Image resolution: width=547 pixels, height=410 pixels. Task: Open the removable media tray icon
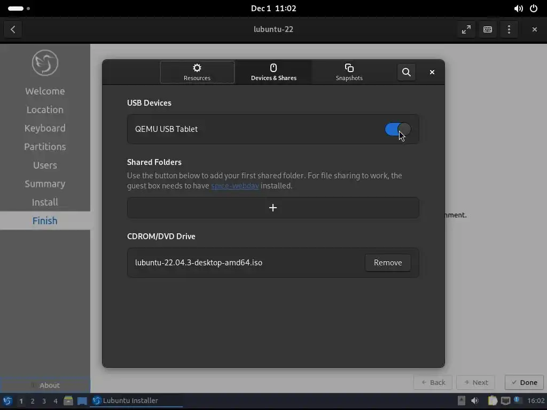click(461, 401)
